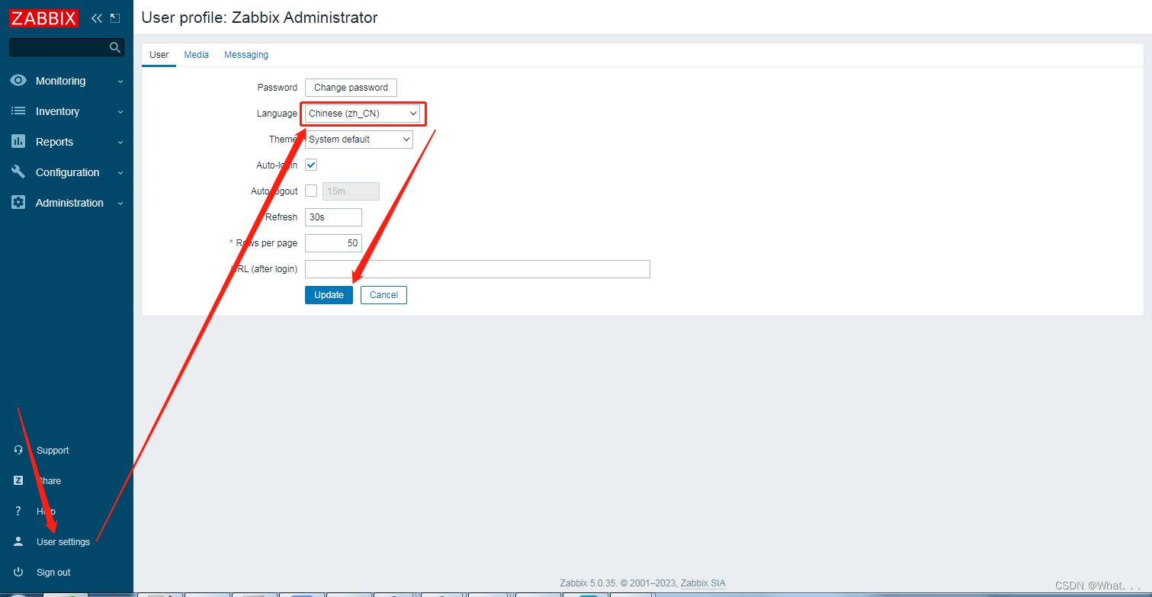
Task: Click the Configuration wrench icon
Action: coord(18,172)
